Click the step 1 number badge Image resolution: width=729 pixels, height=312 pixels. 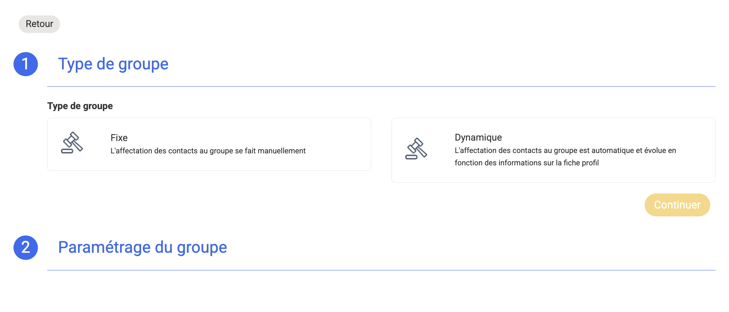pyautogui.click(x=25, y=64)
